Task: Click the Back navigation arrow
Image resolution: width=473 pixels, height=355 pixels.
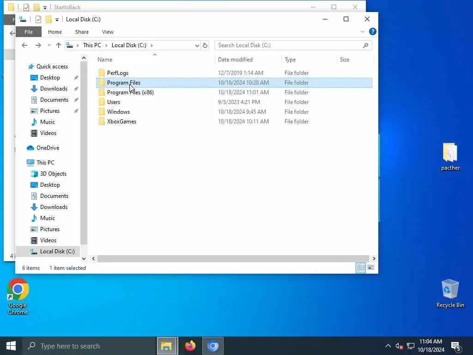Action: coord(24,45)
